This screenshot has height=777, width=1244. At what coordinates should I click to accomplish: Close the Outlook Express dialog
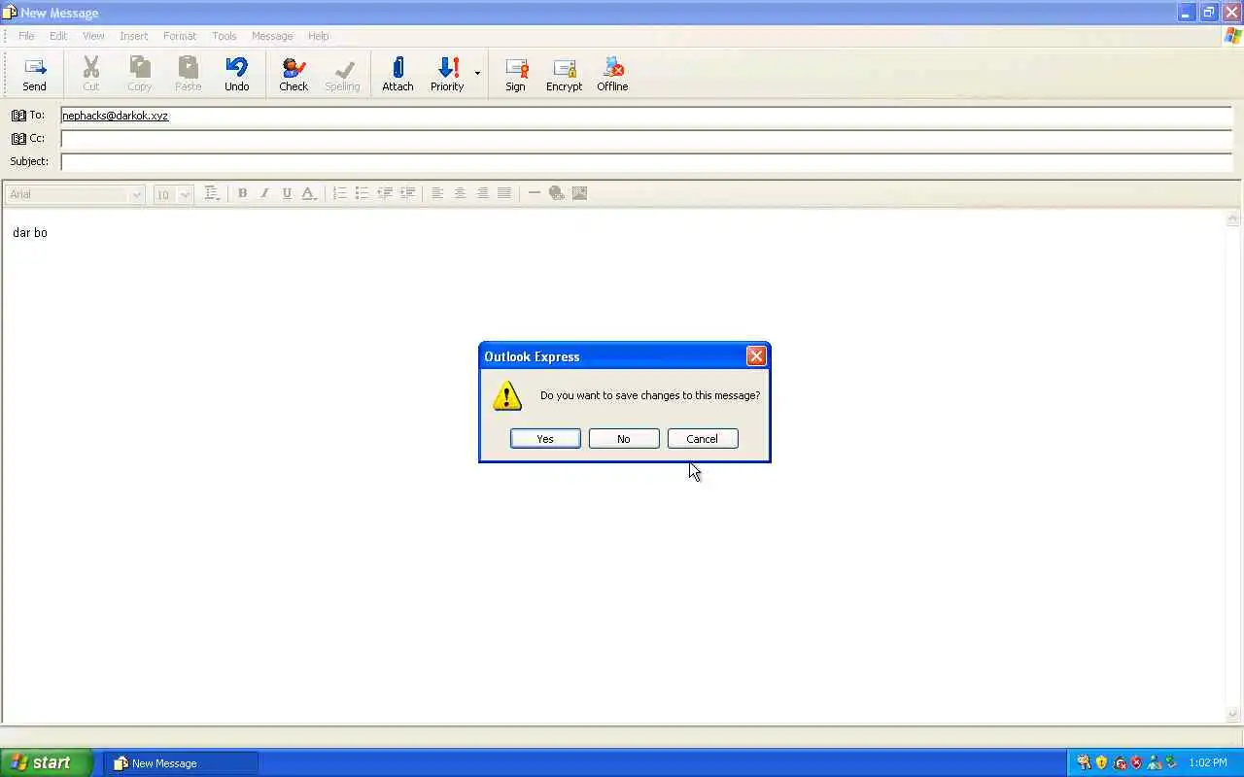(x=756, y=356)
